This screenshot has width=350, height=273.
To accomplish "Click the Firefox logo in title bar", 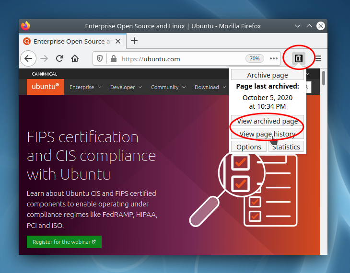I will [x=26, y=26].
